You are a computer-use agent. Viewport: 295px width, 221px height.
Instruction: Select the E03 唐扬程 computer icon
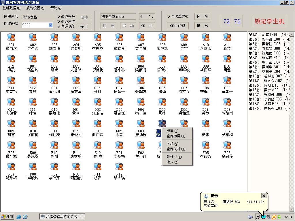pos(141,124)
